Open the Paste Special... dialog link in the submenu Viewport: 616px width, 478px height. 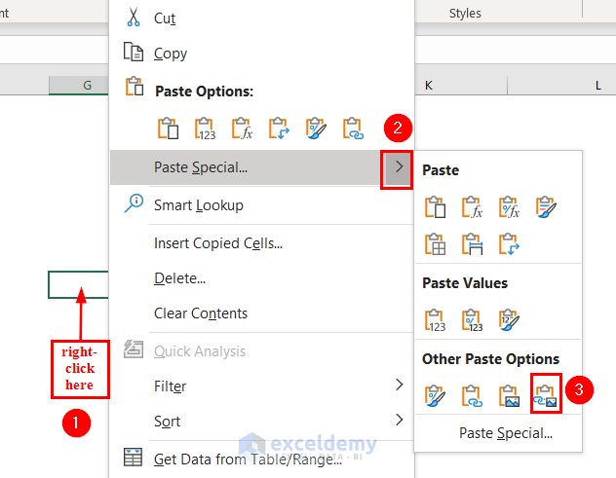506,432
